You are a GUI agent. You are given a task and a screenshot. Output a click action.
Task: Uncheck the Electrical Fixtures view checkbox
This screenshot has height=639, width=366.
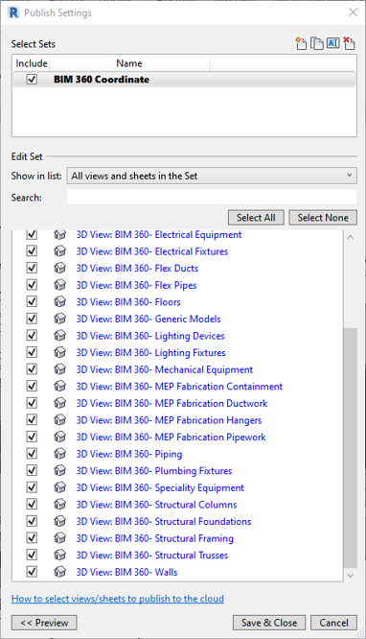point(32,251)
